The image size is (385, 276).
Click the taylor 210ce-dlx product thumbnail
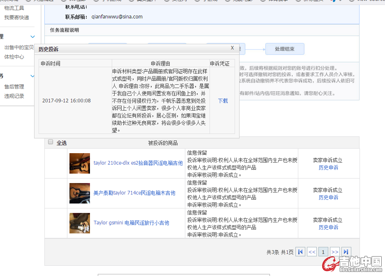(x=80, y=163)
